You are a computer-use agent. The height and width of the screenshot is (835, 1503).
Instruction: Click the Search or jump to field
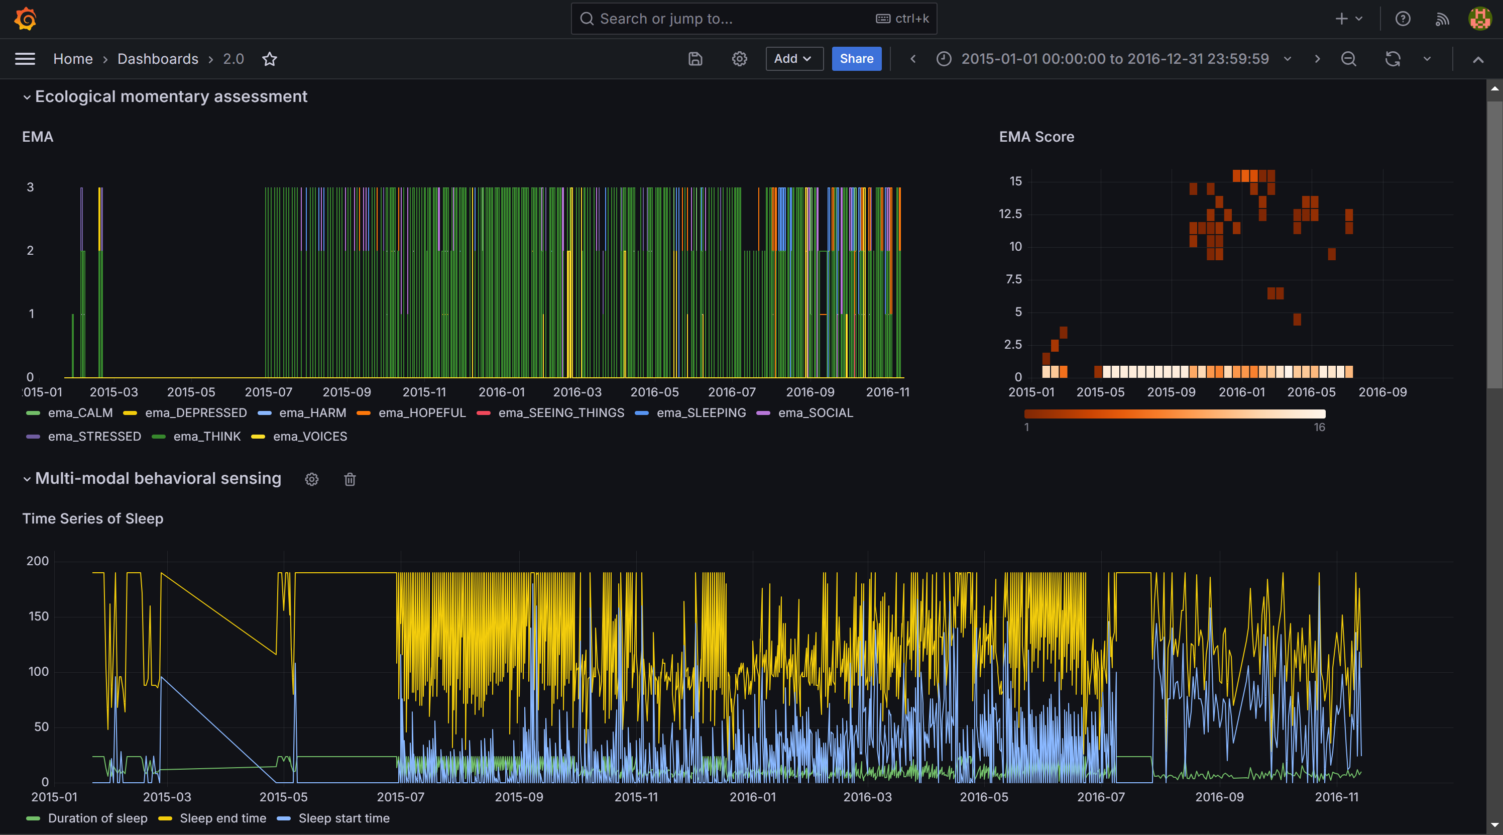pyautogui.click(x=754, y=19)
